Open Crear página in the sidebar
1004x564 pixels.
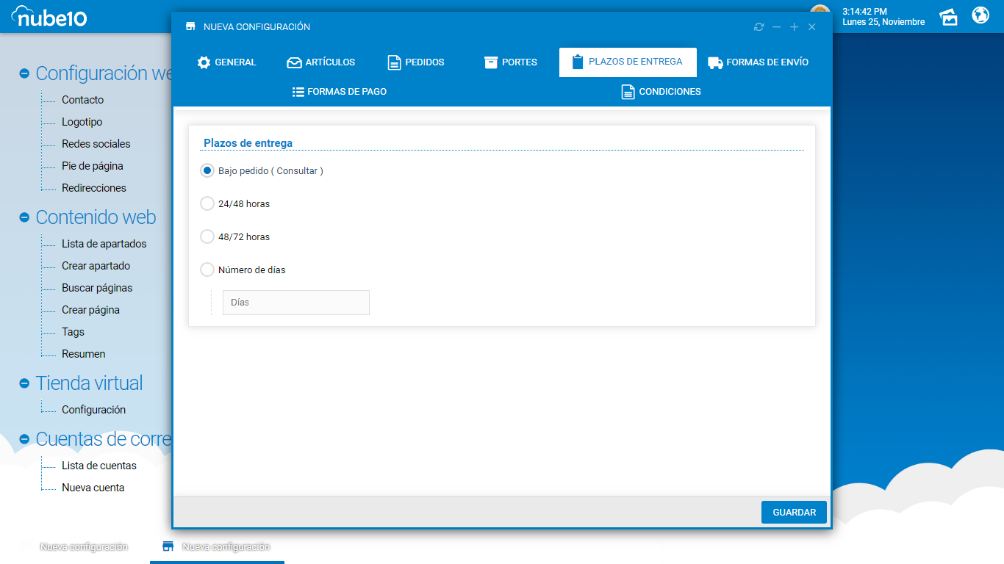[90, 310]
